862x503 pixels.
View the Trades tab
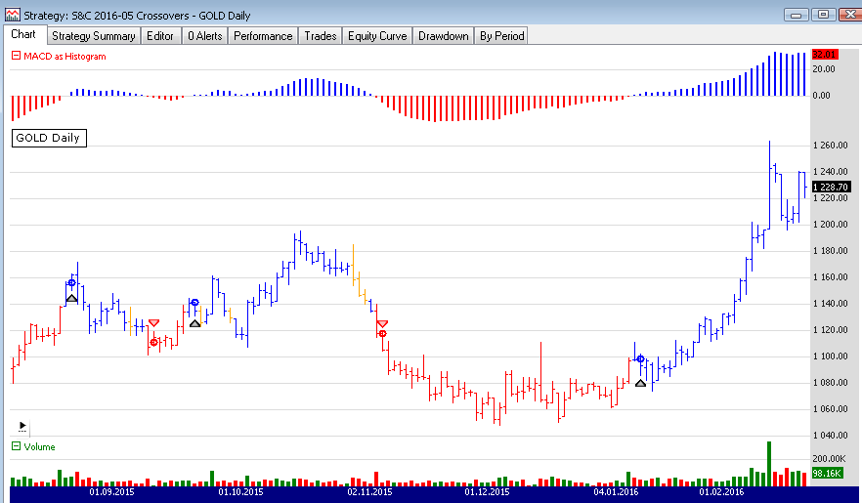pos(320,36)
